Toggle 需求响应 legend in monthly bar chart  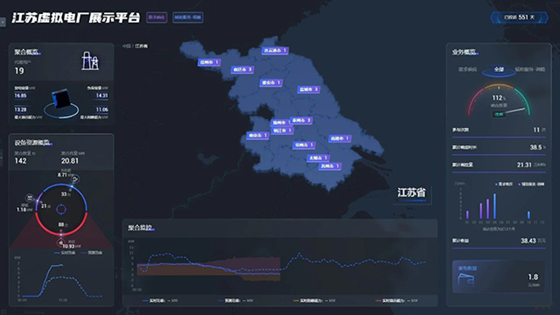point(504,184)
